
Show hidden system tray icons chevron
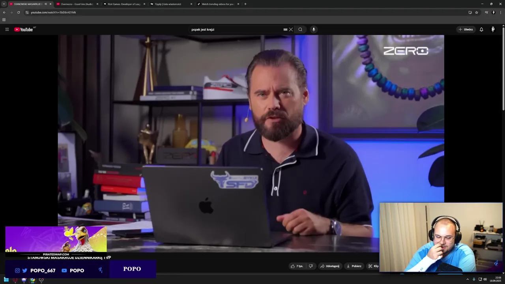click(x=468, y=280)
